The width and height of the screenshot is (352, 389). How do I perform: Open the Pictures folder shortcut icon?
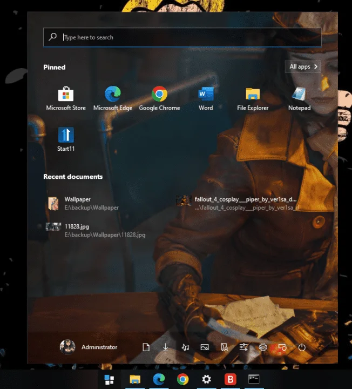pos(205,347)
